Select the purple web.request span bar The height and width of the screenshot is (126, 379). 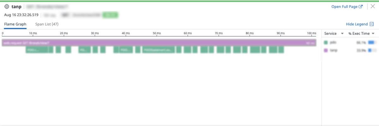point(159,43)
